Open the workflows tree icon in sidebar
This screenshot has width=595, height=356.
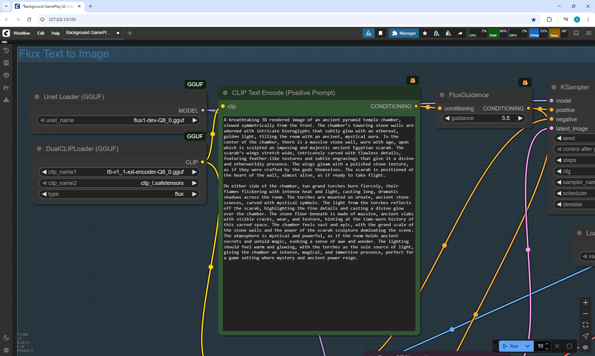pos(6,100)
